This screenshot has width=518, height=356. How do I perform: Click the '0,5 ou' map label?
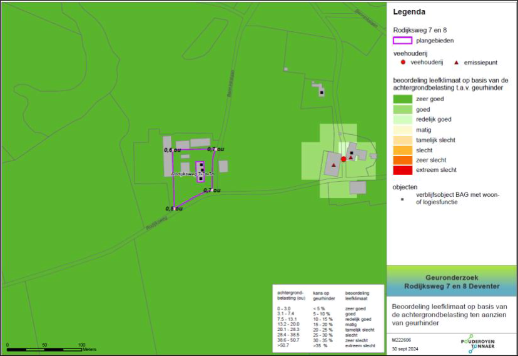tap(174, 208)
